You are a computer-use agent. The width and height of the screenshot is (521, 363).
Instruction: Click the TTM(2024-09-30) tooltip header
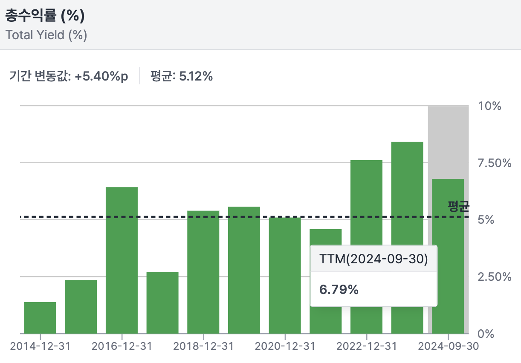pyautogui.click(x=373, y=259)
